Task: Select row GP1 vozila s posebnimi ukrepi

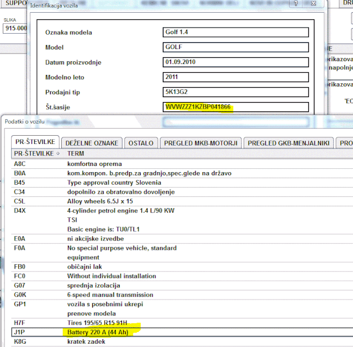Action: [182, 309]
